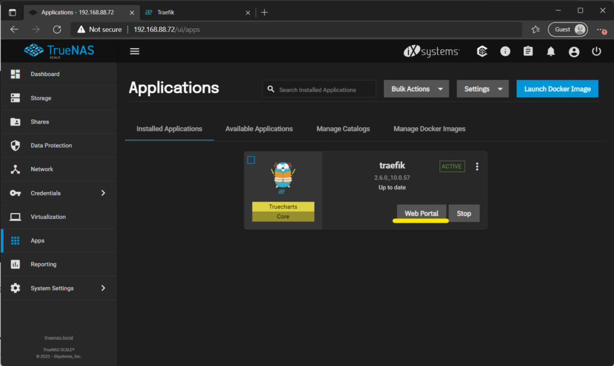Screen dimensions: 614x366
Task: Expand the Bulk Actions dropdown
Action: click(x=417, y=89)
